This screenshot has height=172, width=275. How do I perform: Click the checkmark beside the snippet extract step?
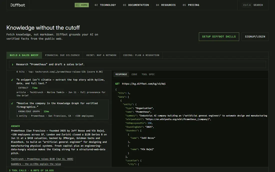pos(12,80)
